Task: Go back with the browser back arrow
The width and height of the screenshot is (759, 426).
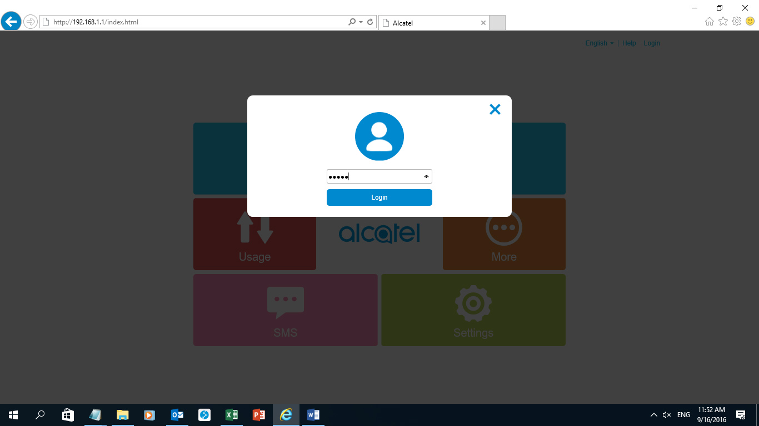Action: pos(11,22)
